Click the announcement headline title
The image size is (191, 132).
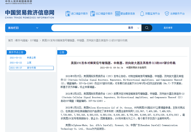pyautogui.click(x=123, y=63)
